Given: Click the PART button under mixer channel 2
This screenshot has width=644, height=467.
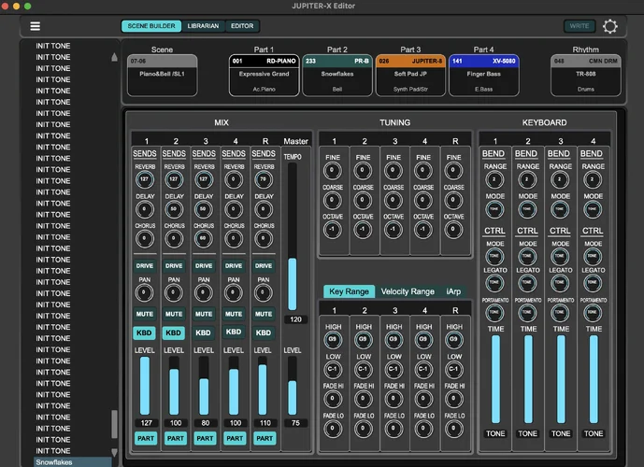Looking at the screenshot, I should (174, 437).
